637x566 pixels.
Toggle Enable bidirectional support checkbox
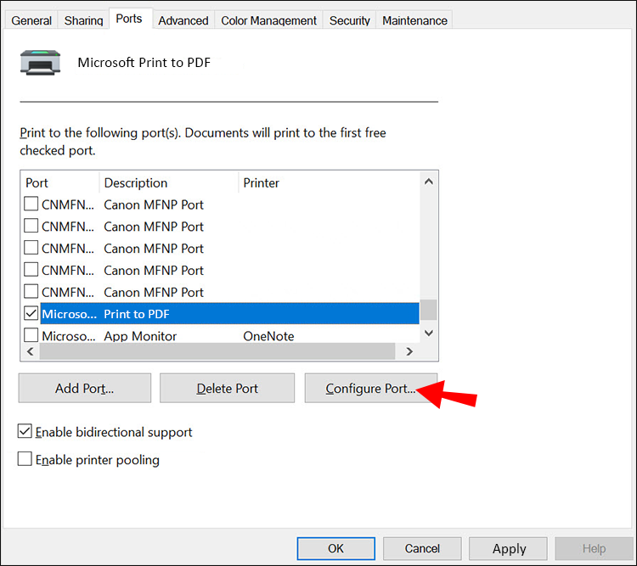25,432
